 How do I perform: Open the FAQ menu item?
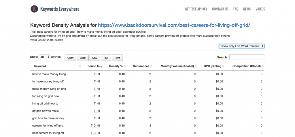tap(236, 9)
